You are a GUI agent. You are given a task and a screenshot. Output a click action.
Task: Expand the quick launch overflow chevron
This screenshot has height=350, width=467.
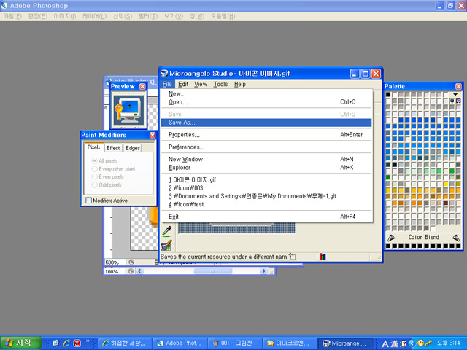[88, 341]
